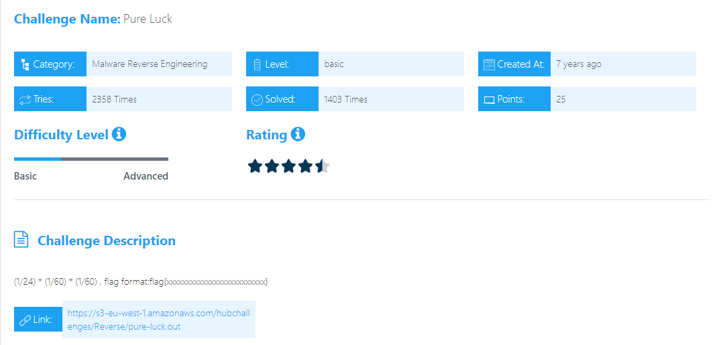The width and height of the screenshot is (721, 345).
Task: Click the 'Link:' label
Action: 42,320
